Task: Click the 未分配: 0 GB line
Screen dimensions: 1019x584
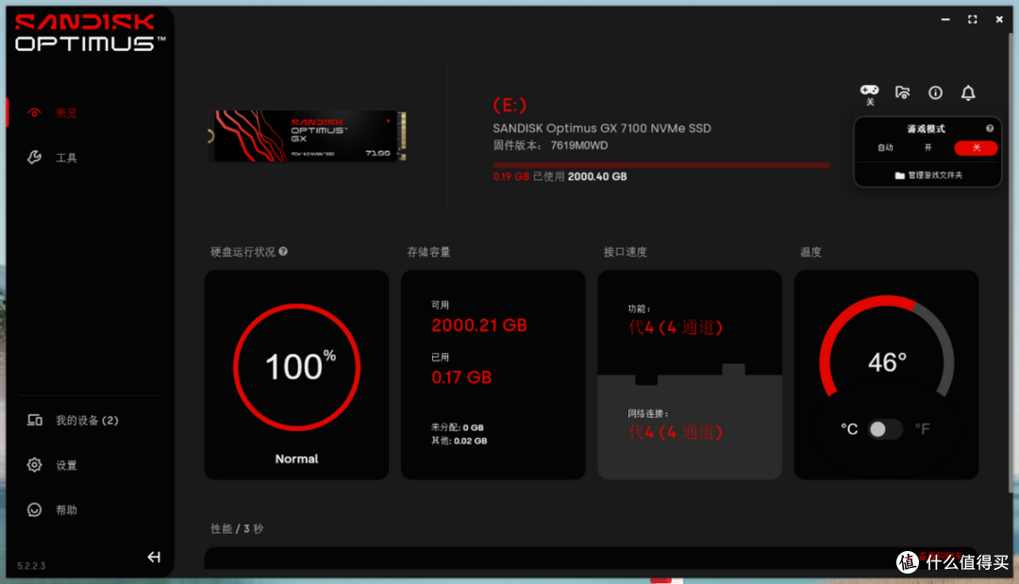Action: click(x=458, y=427)
